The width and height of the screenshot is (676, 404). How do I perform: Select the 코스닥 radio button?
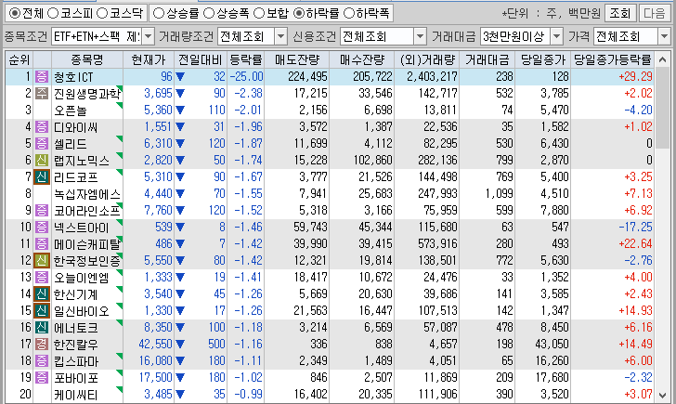[x=102, y=13]
